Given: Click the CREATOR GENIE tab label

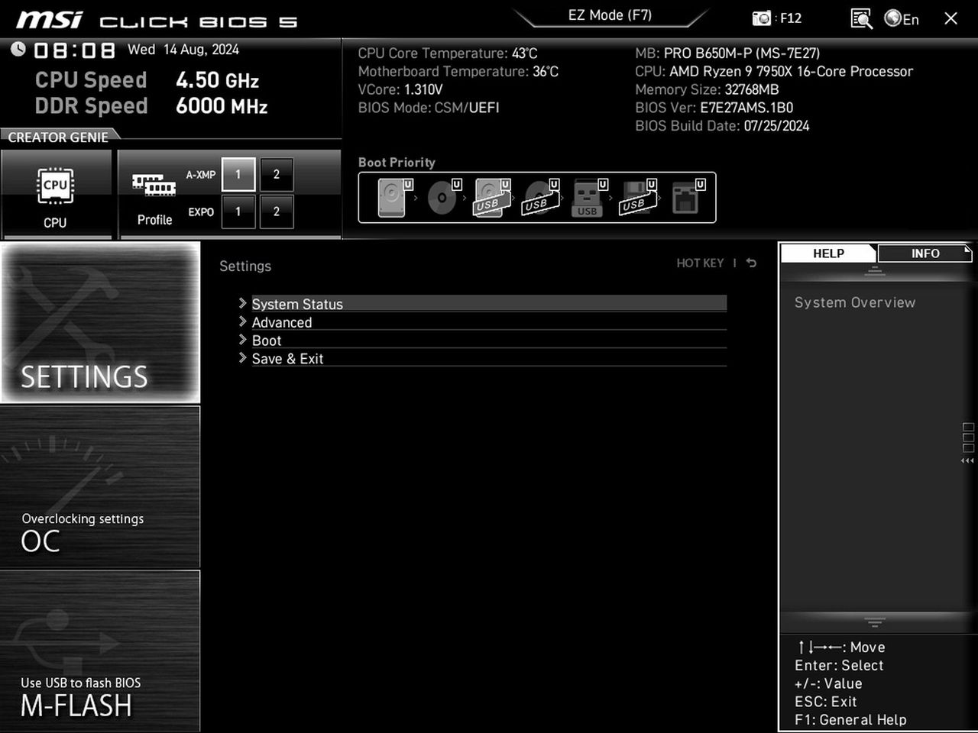Looking at the screenshot, I should pyautogui.click(x=58, y=137).
